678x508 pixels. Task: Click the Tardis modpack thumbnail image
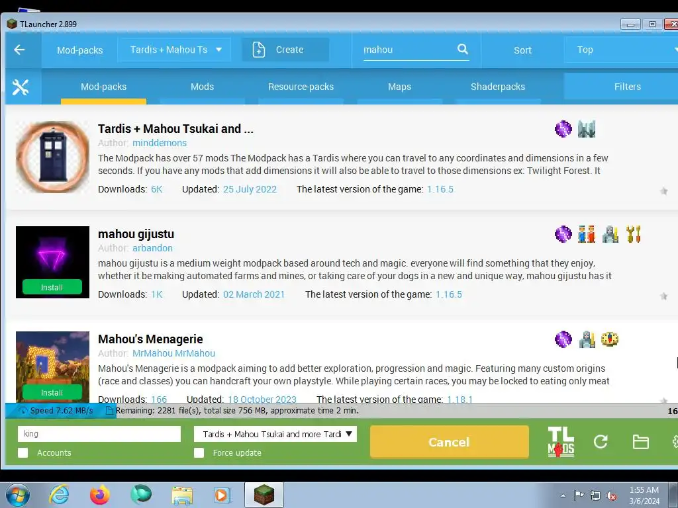53,157
